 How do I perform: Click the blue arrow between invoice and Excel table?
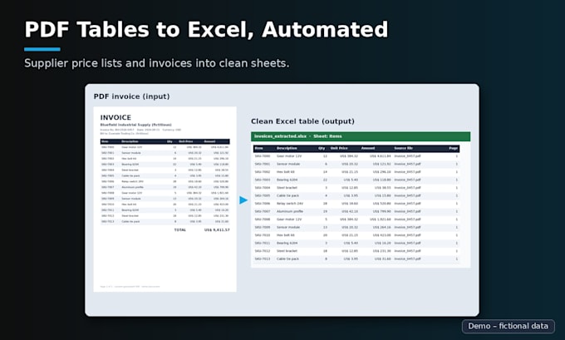243,200
